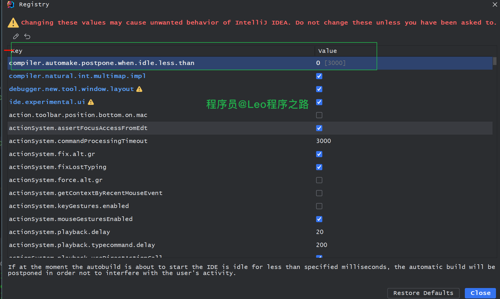Click warning icon beside ide.experimental.ui

click(91, 102)
